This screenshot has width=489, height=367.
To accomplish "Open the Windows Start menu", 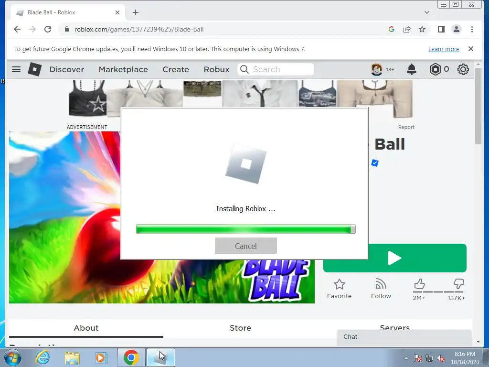I will (12, 357).
